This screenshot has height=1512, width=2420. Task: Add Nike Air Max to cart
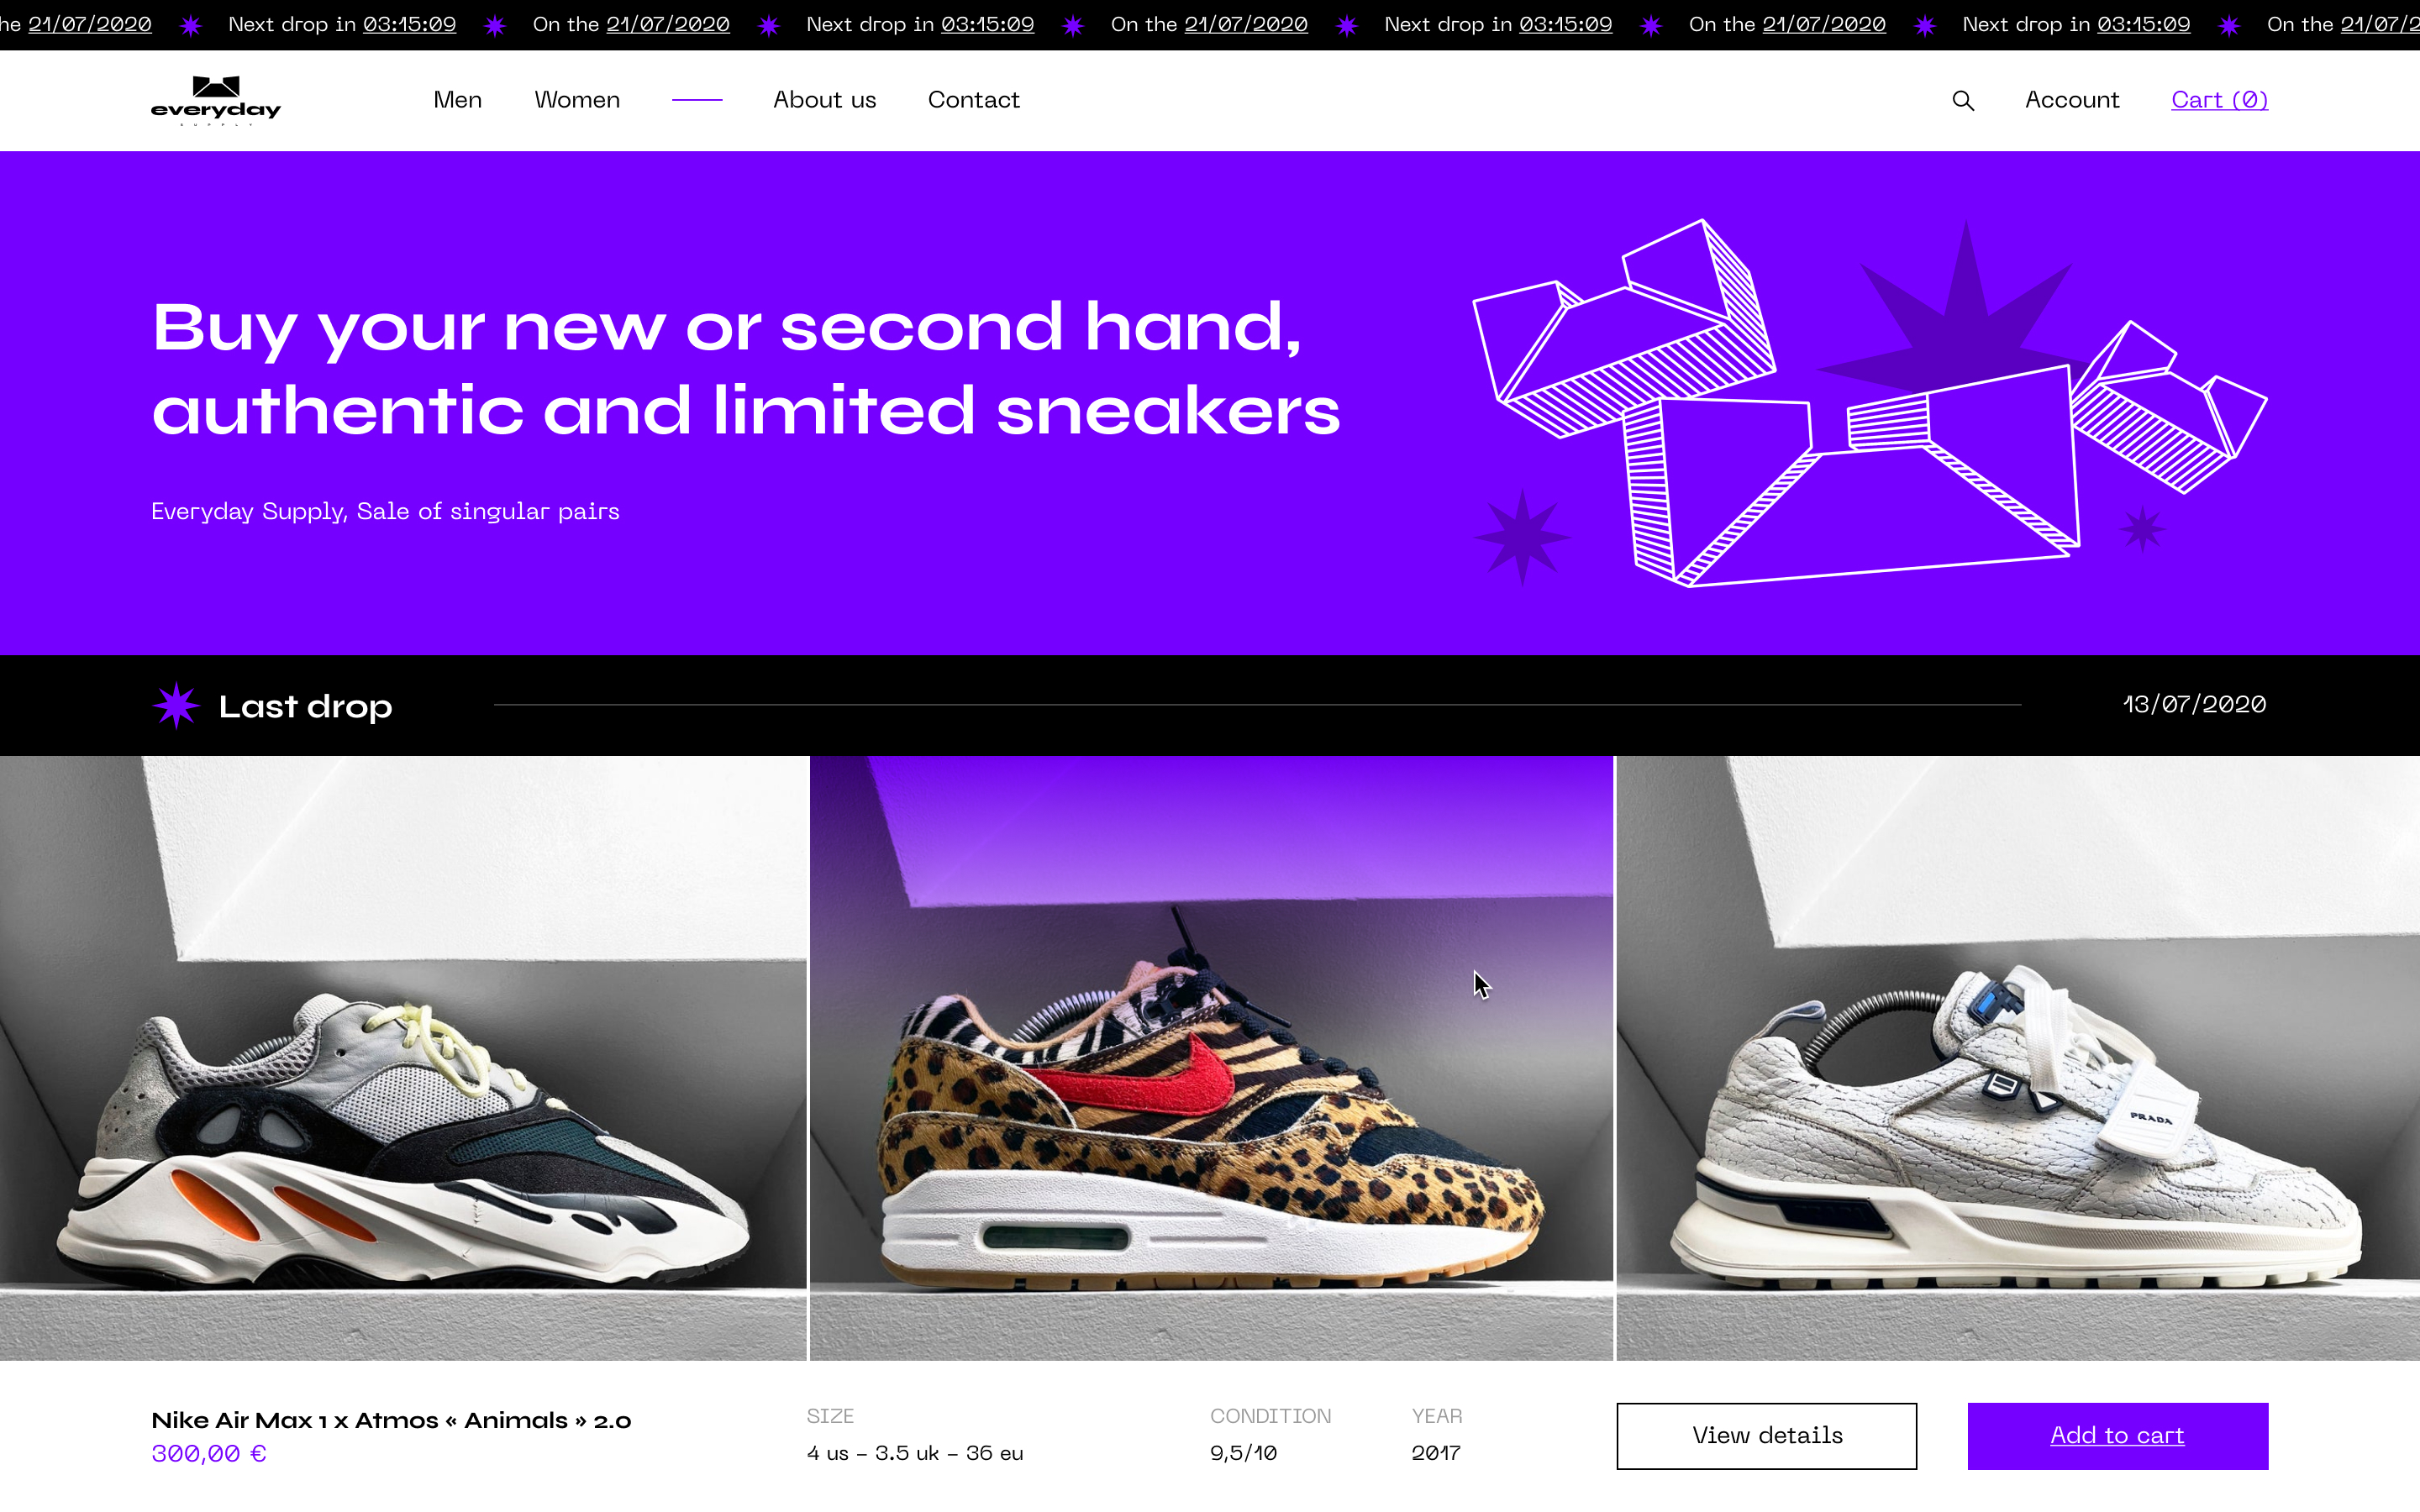pyautogui.click(x=2117, y=1435)
